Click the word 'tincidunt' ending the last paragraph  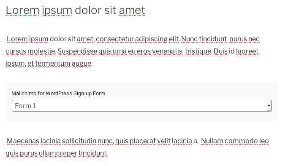(92, 153)
